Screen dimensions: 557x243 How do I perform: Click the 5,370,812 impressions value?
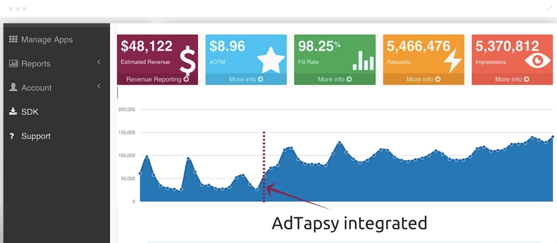click(507, 46)
